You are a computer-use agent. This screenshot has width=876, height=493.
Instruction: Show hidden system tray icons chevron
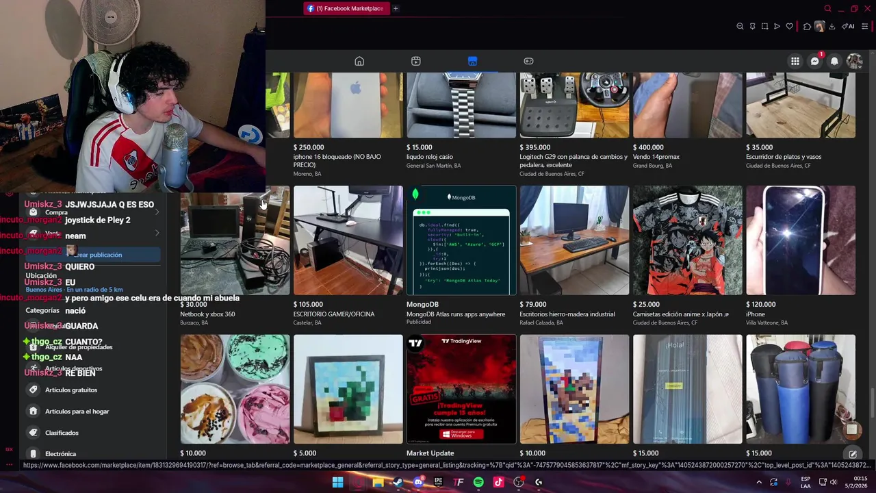coord(758,482)
